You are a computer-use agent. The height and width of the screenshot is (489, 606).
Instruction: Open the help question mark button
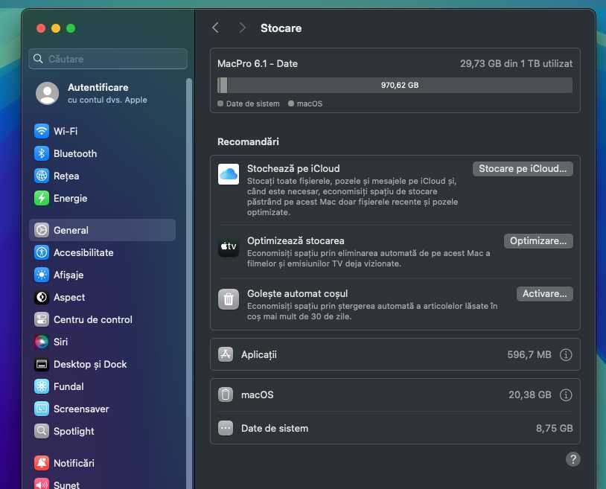(x=572, y=458)
